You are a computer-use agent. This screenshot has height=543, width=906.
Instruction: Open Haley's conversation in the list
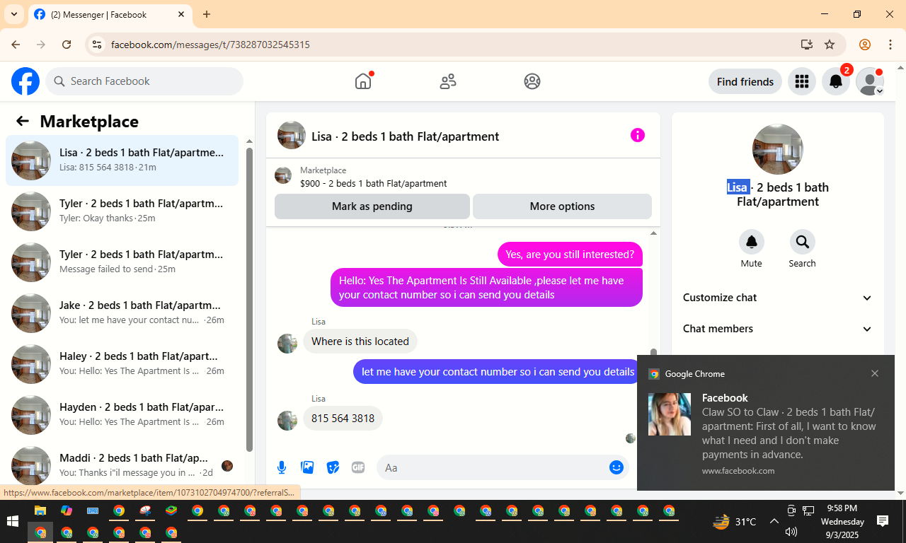coord(122,364)
